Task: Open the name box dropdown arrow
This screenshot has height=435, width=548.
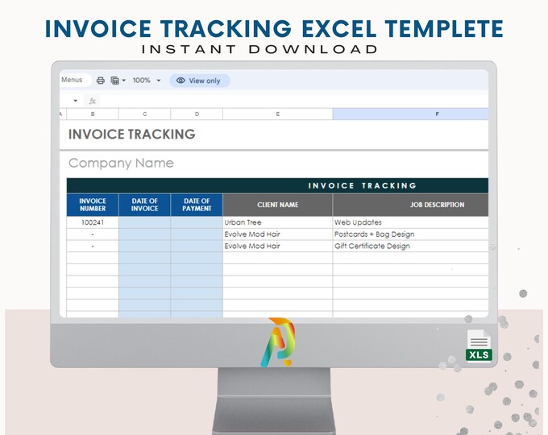Action: [75, 101]
